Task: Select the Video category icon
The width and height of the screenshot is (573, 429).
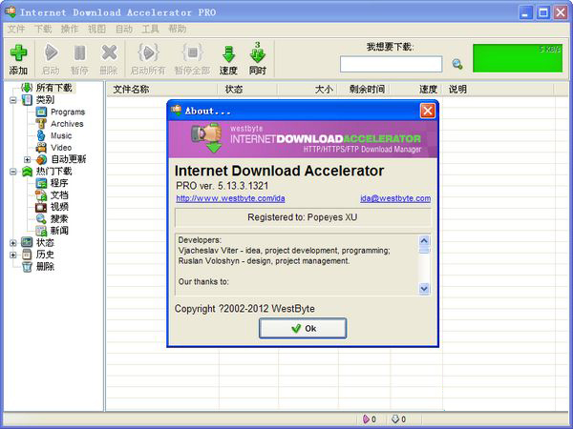Action: point(41,148)
